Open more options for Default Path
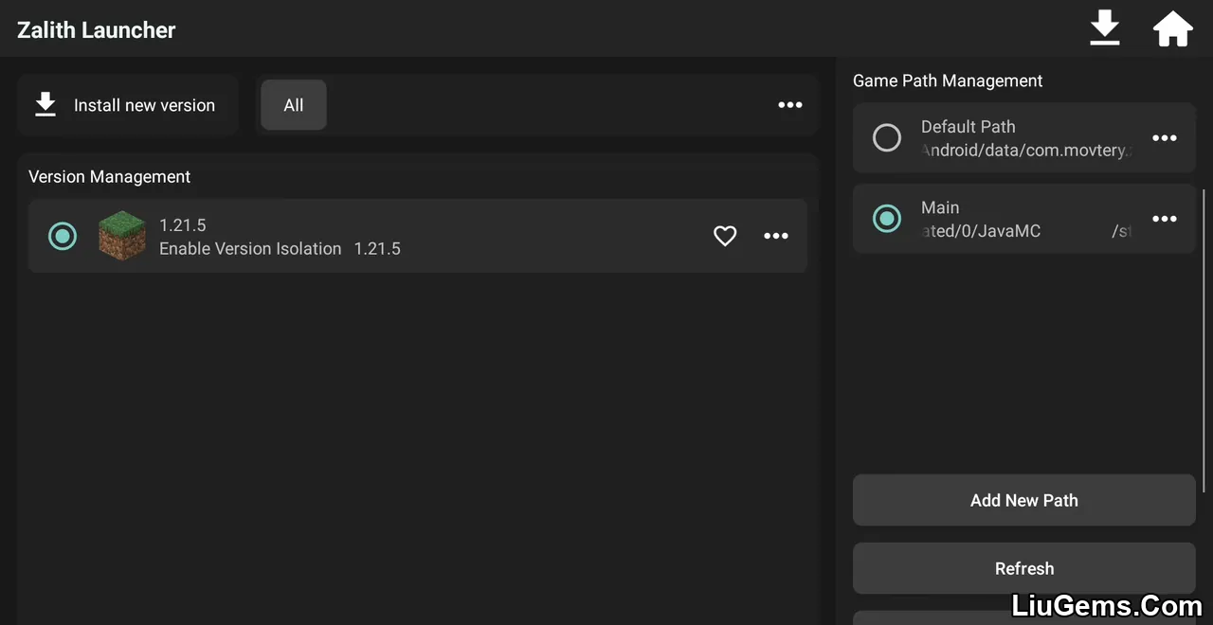 point(1165,138)
